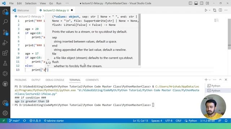Run the Python file
The image size is (231, 129).
click(206, 10)
